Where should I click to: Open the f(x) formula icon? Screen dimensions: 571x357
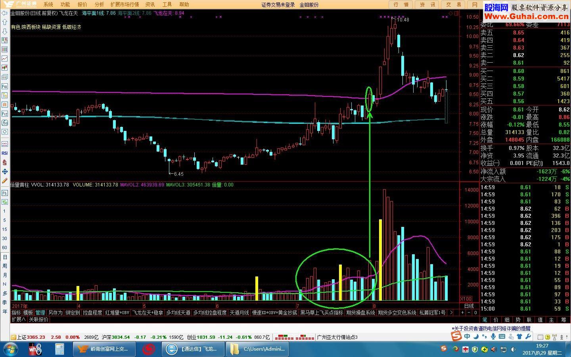click(x=5, y=123)
